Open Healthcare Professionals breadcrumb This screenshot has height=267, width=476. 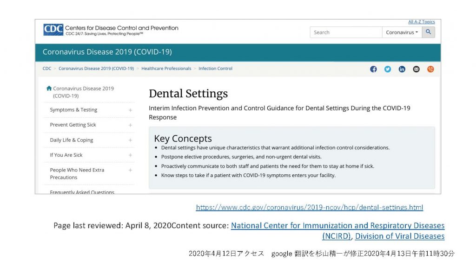166,69
